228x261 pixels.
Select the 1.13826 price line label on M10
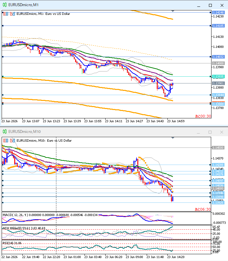coord(218,202)
